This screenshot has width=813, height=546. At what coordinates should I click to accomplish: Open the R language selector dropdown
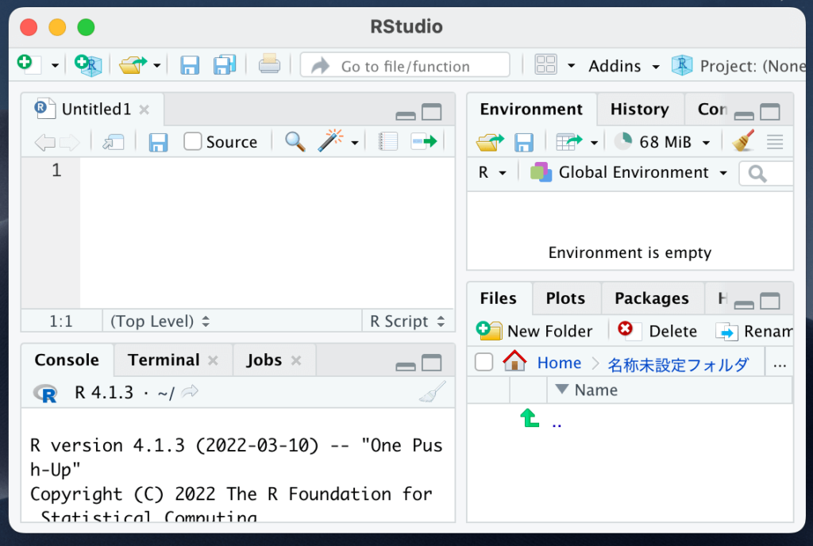[x=492, y=172]
